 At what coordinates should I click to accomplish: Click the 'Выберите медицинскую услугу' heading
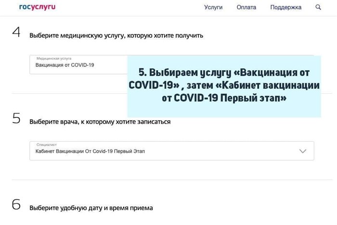116,36
